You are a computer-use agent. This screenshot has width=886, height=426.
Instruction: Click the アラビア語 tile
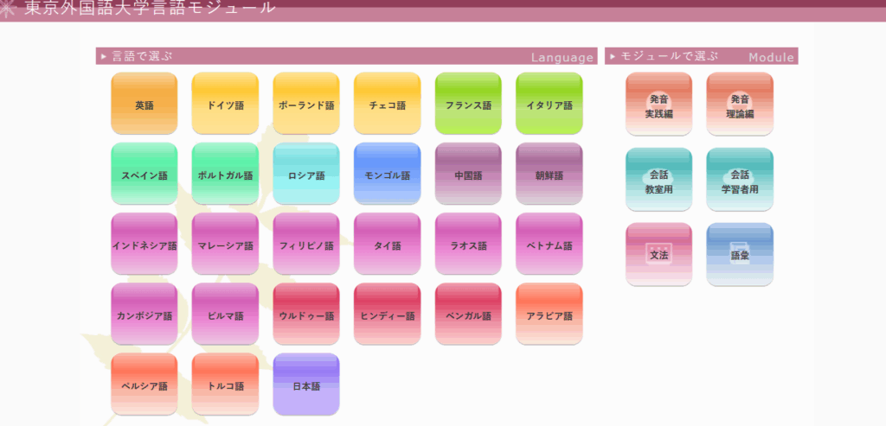click(x=549, y=314)
